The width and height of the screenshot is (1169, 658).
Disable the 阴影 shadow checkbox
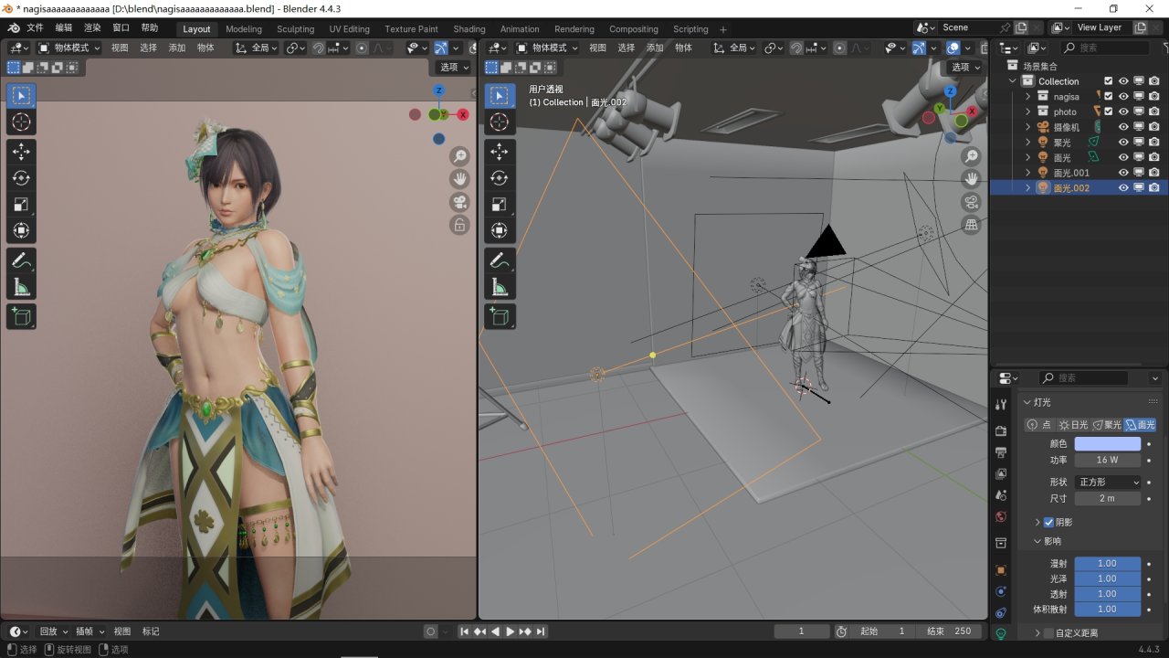pos(1048,522)
